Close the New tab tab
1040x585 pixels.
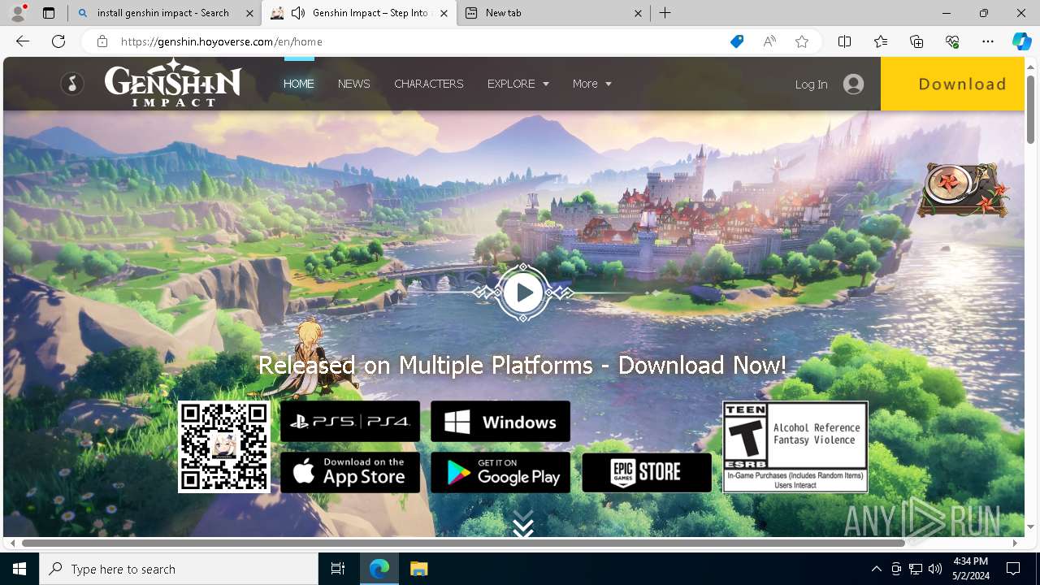coord(638,13)
